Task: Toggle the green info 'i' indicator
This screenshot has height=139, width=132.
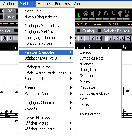Action: (x=78, y=14)
